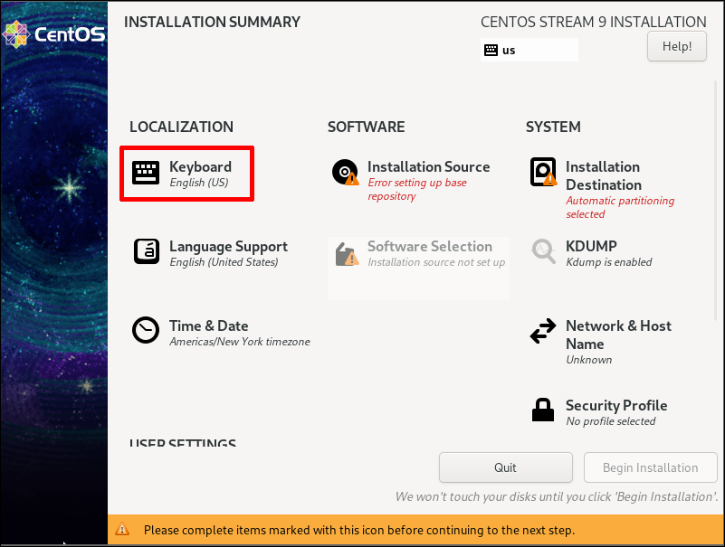Screen dimensions: 725x547
Task: Click the CentOS logo in the sidebar
Action: [54, 34]
